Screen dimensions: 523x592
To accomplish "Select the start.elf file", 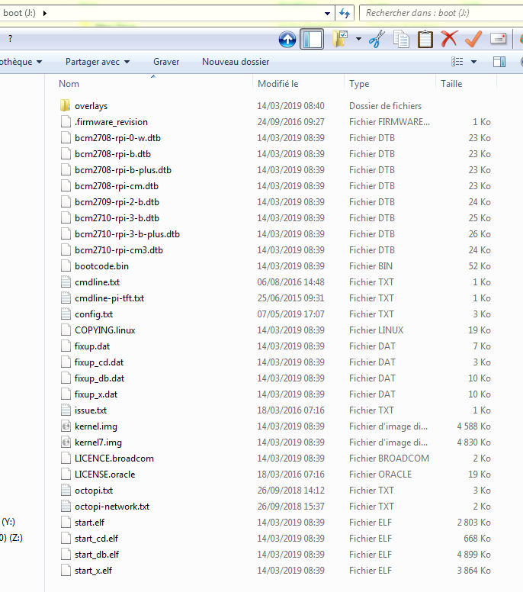I will click(89, 523).
